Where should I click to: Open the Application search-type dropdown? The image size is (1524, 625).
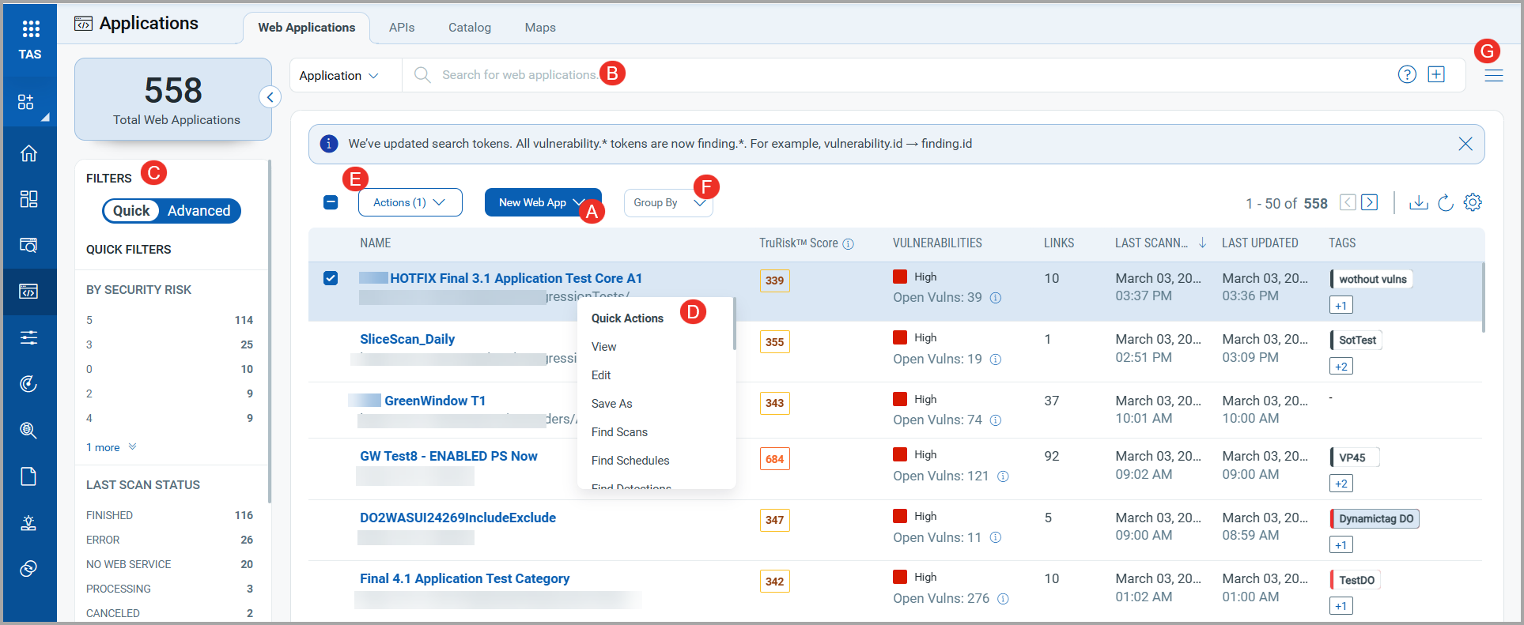coord(338,76)
